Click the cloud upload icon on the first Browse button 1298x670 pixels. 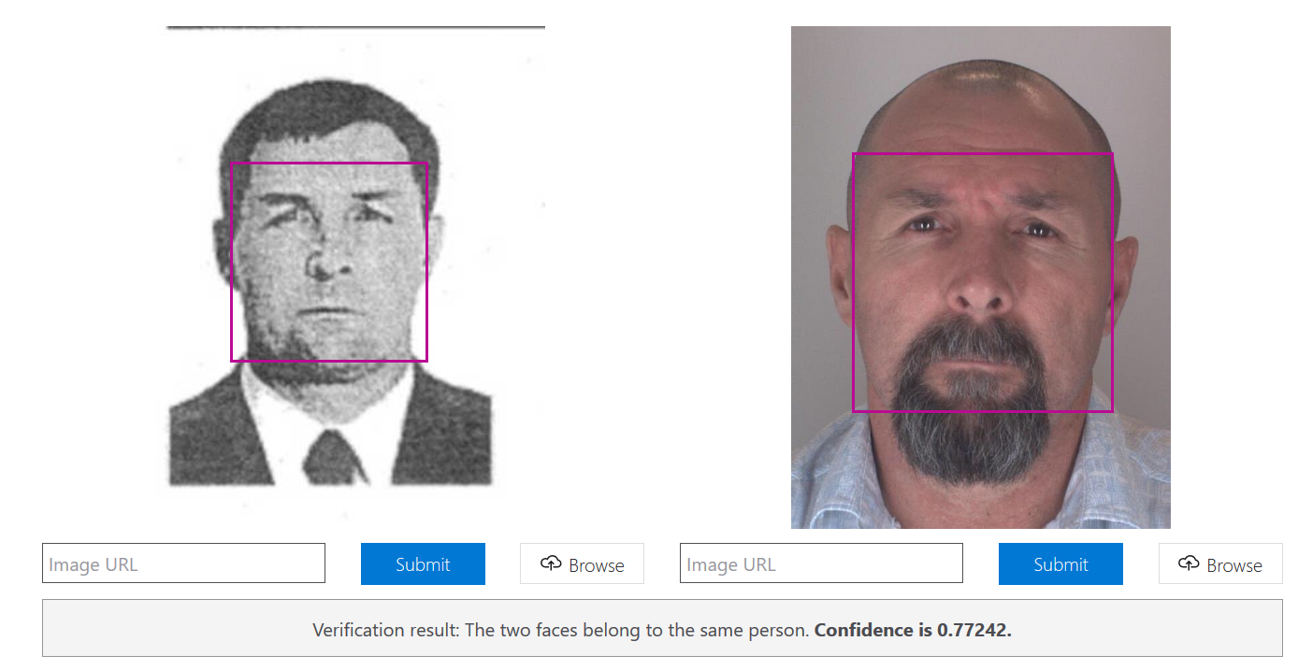pyautogui.click(x=551, y=563)
